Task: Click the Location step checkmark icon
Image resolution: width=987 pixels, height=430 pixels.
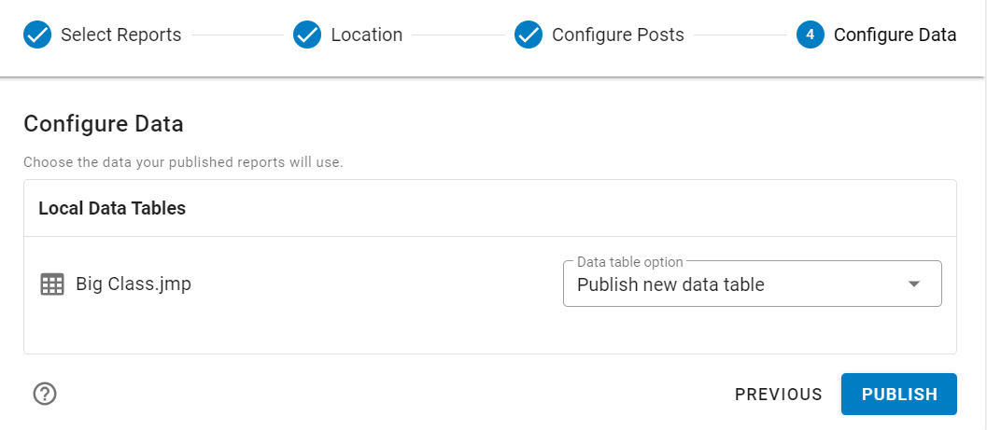Action: pos(307,35)
